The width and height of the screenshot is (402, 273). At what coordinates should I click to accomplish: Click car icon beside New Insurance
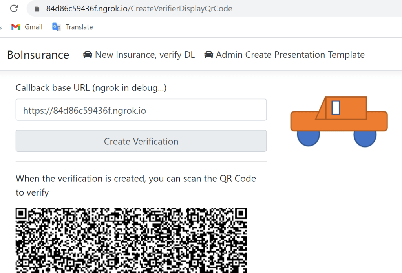88,55
